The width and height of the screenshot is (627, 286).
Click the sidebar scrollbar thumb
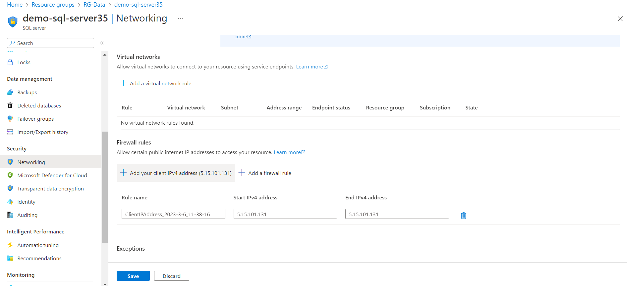click(105, 187)
